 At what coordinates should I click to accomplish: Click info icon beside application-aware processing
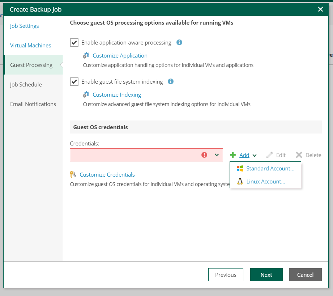click(x=179, y=42)
